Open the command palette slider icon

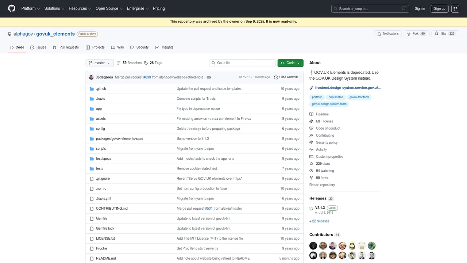point(455,8)
